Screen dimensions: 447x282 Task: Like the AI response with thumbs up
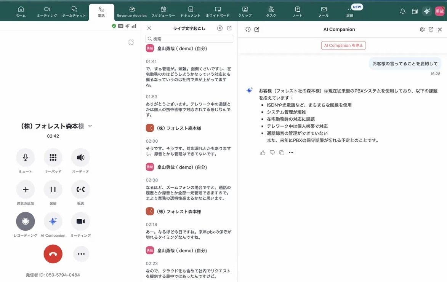263,153
